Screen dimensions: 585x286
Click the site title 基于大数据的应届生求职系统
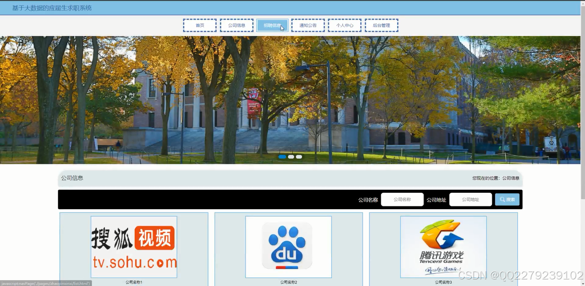click(x=52, y=8)
